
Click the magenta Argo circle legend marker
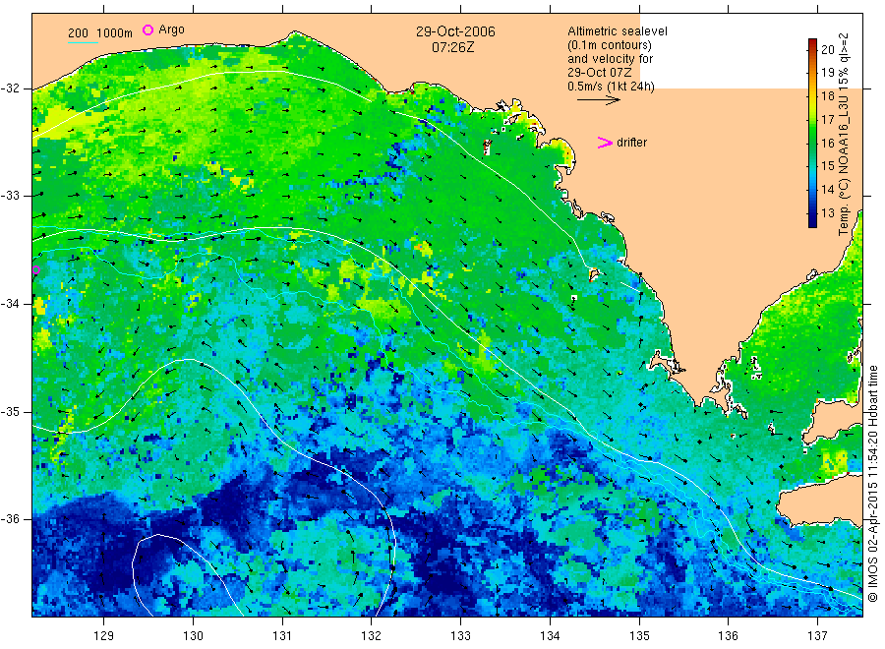point(147,29)
